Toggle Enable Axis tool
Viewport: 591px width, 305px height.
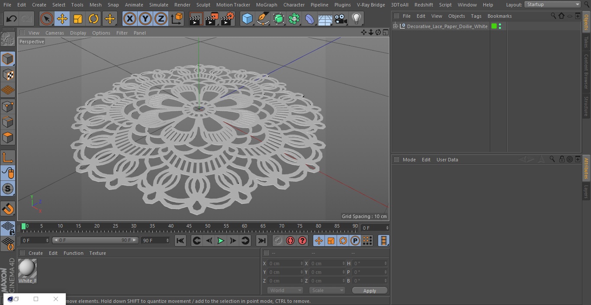pos(8,157)
